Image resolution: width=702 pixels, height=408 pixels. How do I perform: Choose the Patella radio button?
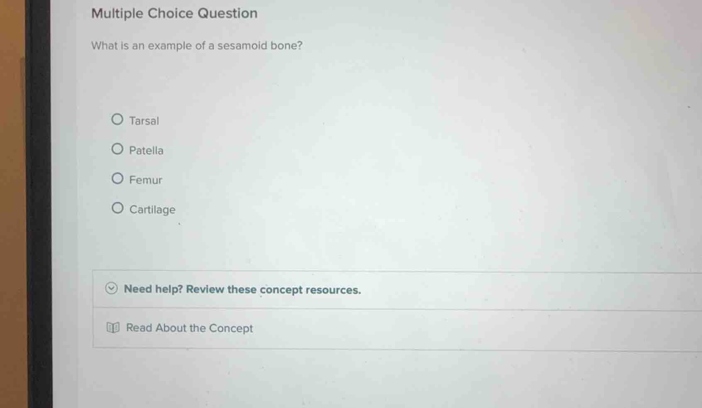pos(117,149)
